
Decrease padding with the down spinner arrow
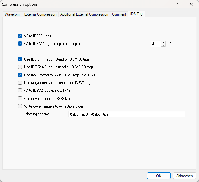[163, 45]
